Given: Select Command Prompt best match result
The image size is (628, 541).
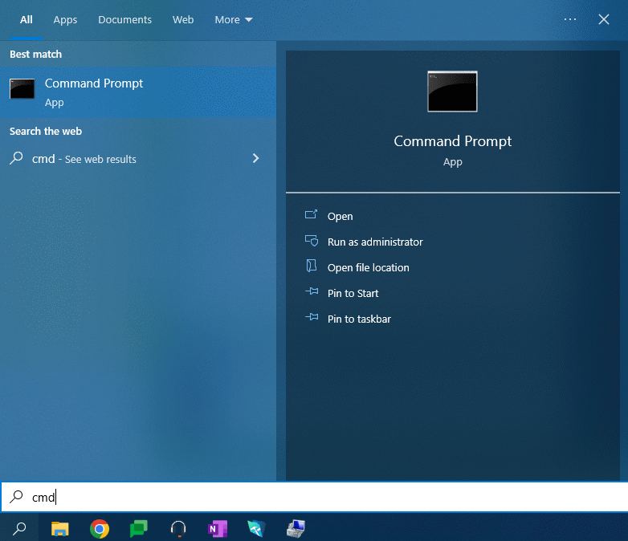Looking at the screenshot, I should point(138,92).
